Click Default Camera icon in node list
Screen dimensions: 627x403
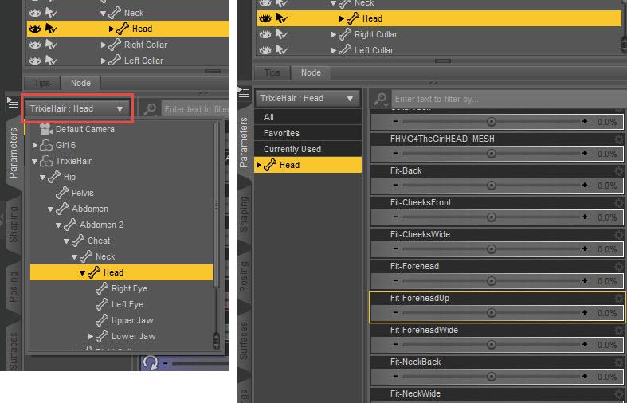tap(46, 129)
